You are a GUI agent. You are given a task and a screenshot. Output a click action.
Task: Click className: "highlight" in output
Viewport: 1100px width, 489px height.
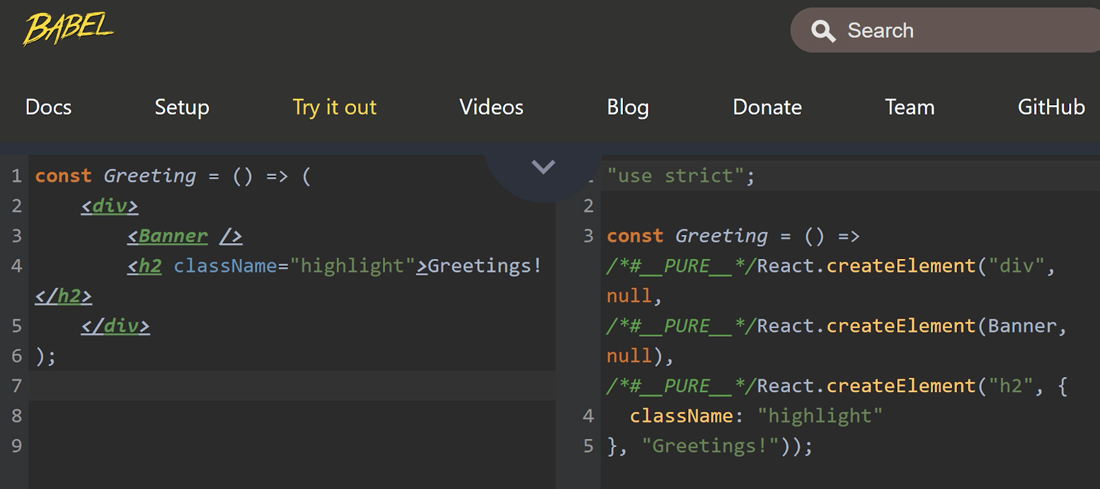pos(756,416)
